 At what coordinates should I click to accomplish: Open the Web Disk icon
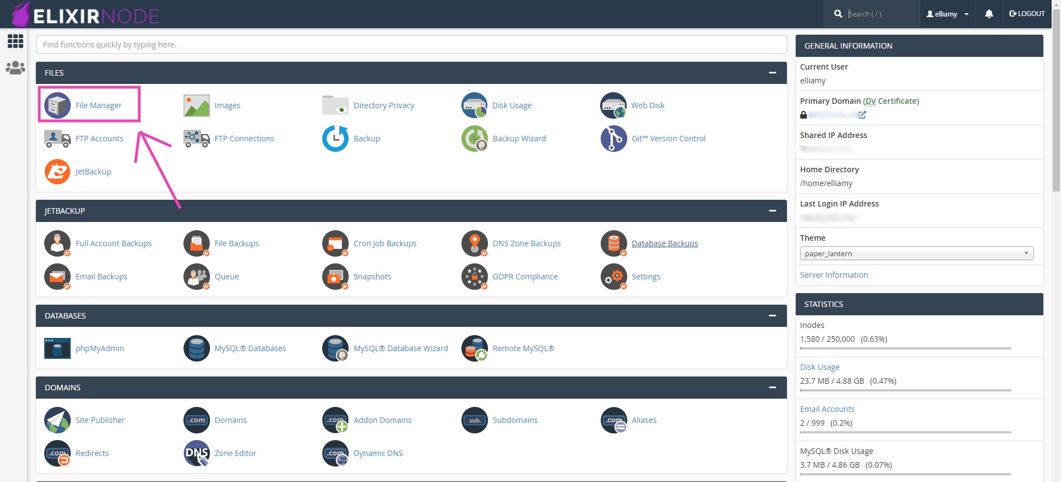tap(613, 105)
